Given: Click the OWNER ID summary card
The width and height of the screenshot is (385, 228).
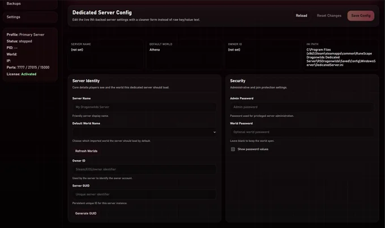Looking at the screenshot, I should point(263,55).
